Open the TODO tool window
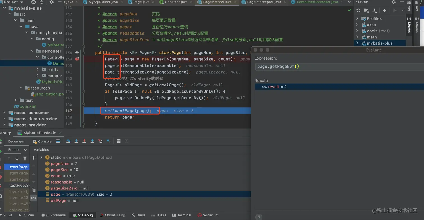Viewport: 424px width, 220px height. (x=159, y=215)
